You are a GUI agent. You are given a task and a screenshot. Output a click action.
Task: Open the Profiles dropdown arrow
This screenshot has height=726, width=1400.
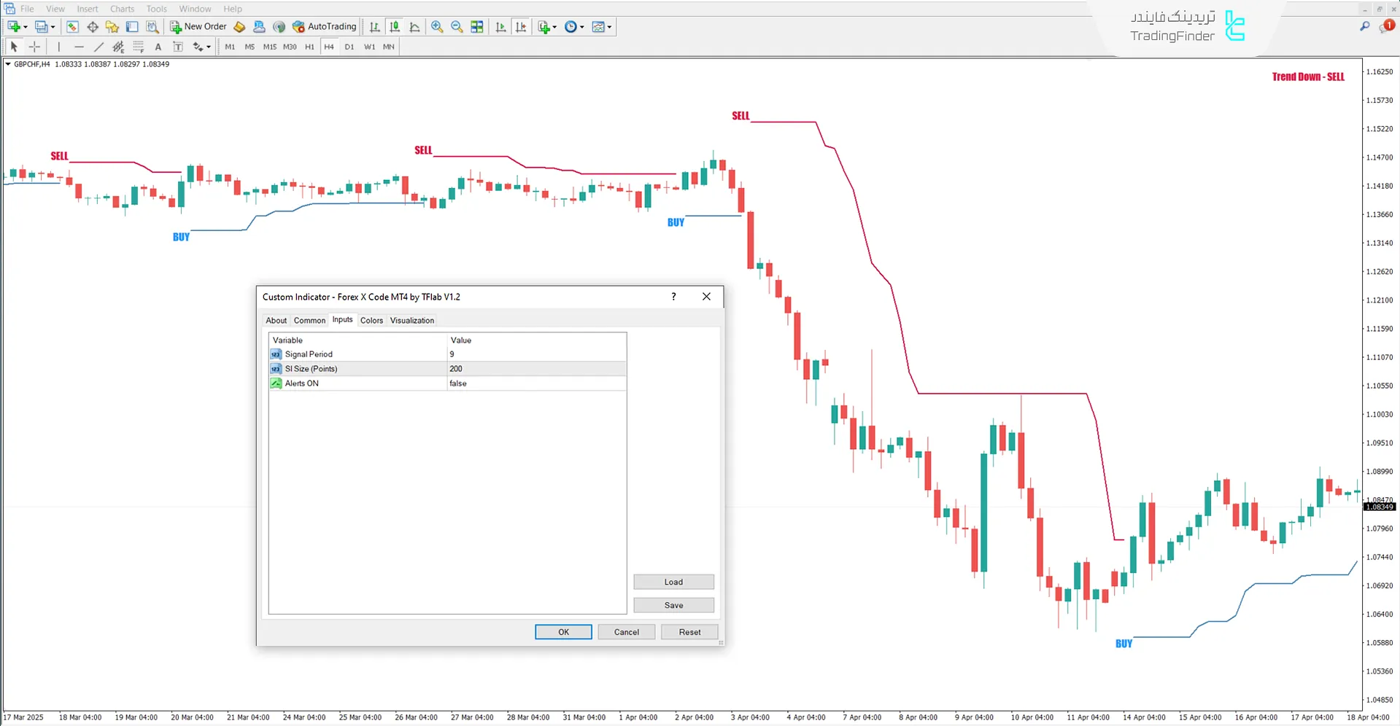[54, 26]
